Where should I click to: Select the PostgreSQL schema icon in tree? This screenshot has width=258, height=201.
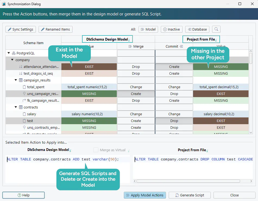14,53
